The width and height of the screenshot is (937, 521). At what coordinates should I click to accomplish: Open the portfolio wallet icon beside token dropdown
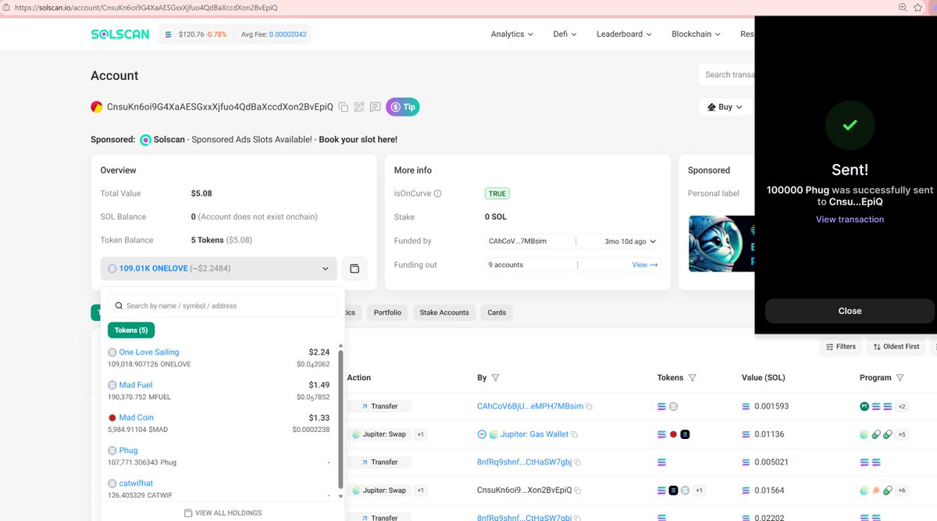[354, 269]
